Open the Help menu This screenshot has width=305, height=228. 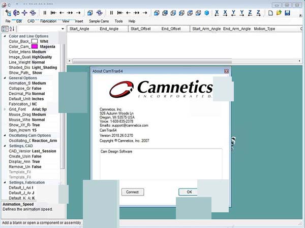pyautogui.click(x=132, y=21)
